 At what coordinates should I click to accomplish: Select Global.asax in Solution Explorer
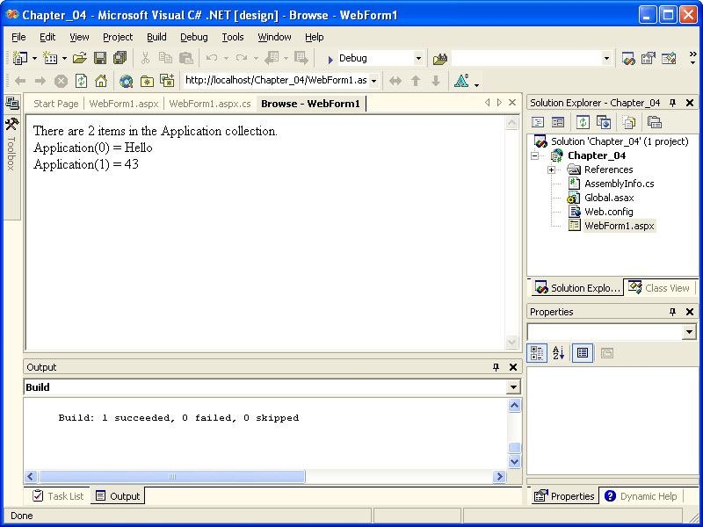click(608, 198)
